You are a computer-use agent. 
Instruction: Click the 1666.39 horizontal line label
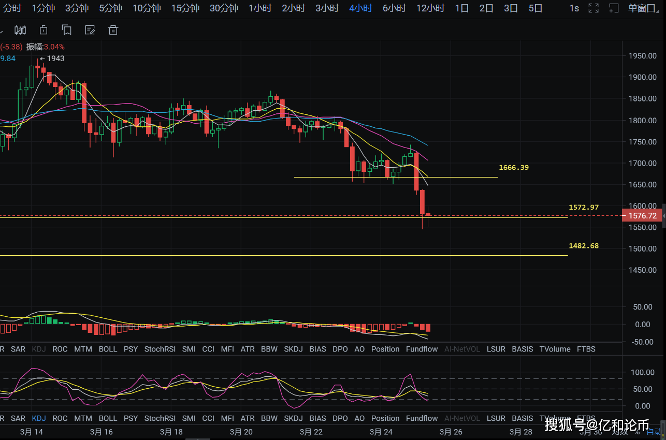click(514, 168)
